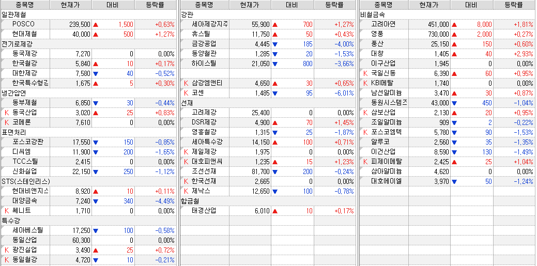Image resolution: width=537 pixels, height=266 pixels.
Task: Click the blue down arrow in 하이스틸 row
Action: click(x=275, y=64)
